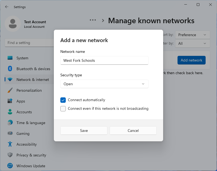Open Time & language label
This screenshot has height=171, width=217.
[x=31, y=123]
